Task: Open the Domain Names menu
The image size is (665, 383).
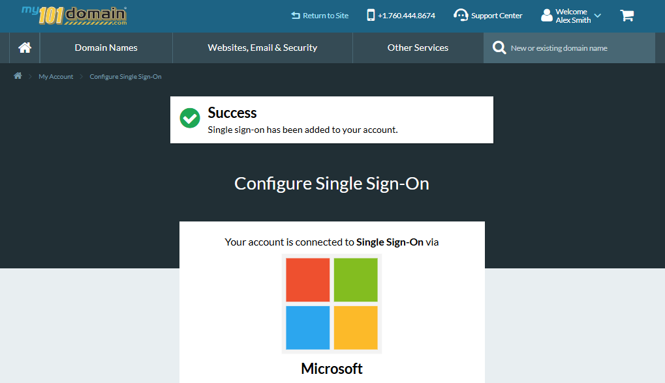Action: coord(106,47)
